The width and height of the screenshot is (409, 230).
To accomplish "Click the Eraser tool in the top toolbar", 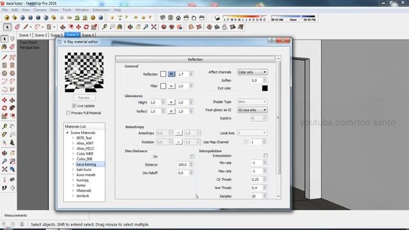I will [x=17, y=27].
